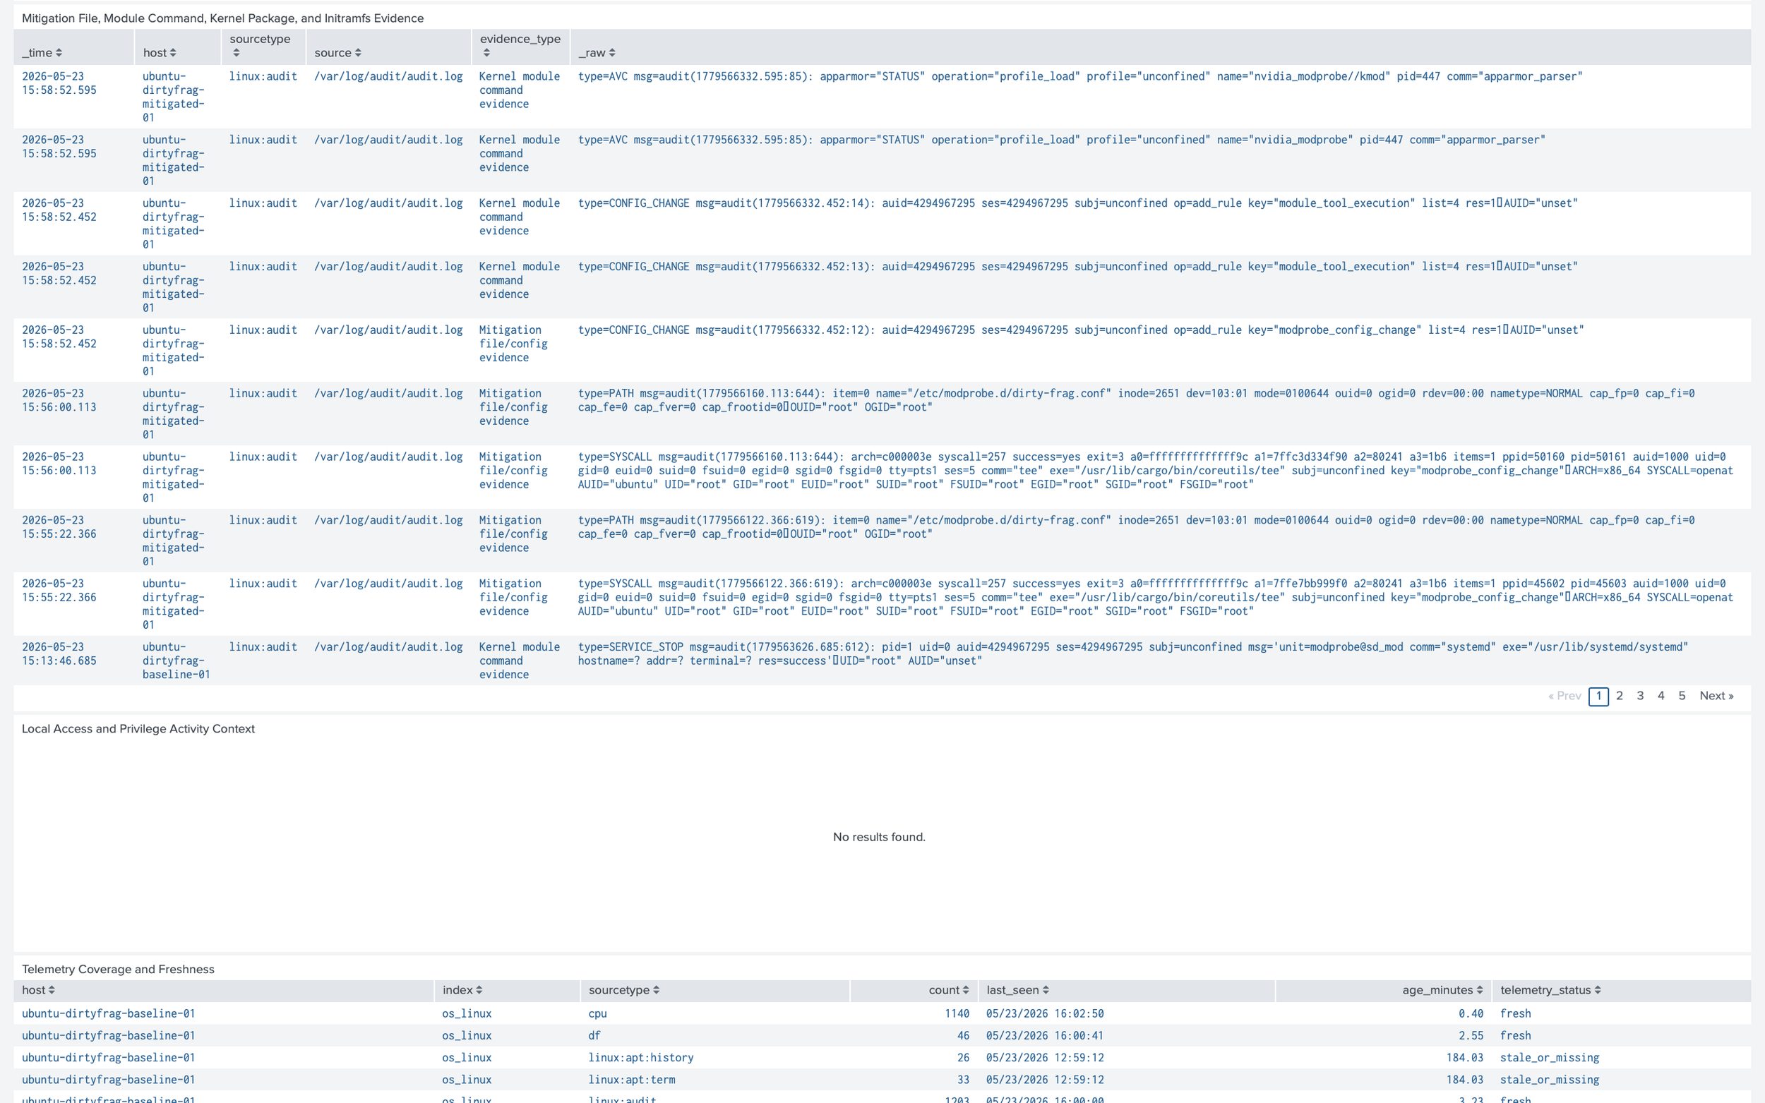Click count value 1140
This screenshot has height=1103, width=1765.
pyautogui.click(x=957, y=1013)
